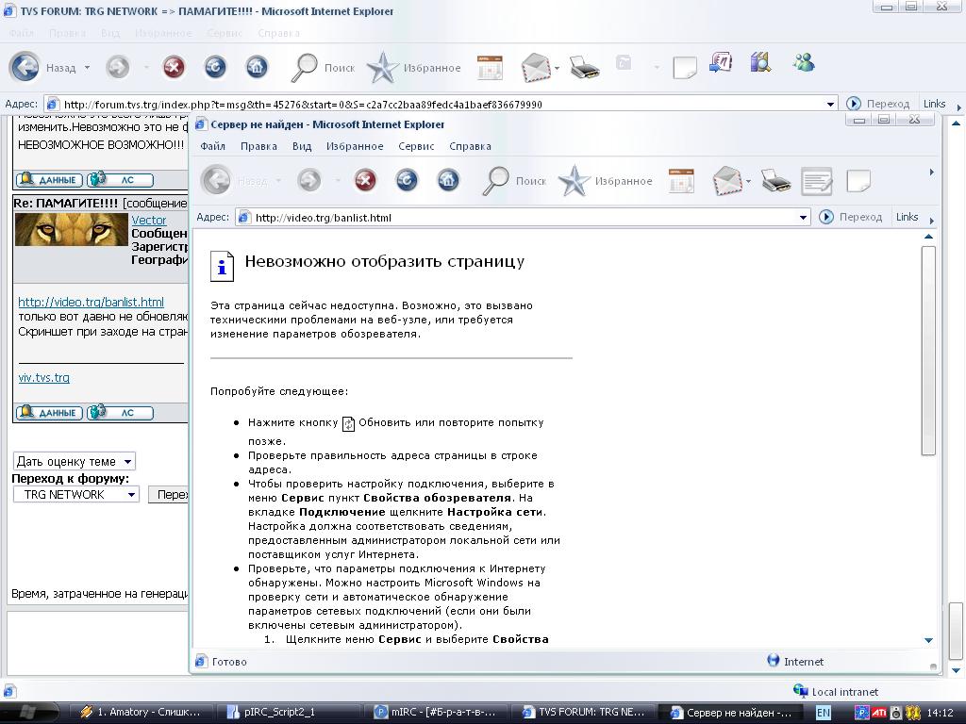
Task: Click Vector's lion avatar image
Action: click(x=72, y=229)
